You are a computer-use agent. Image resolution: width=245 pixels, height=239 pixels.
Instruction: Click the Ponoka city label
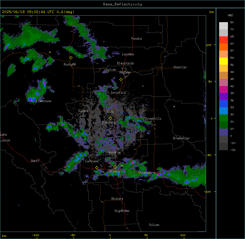tap(136, 39)
